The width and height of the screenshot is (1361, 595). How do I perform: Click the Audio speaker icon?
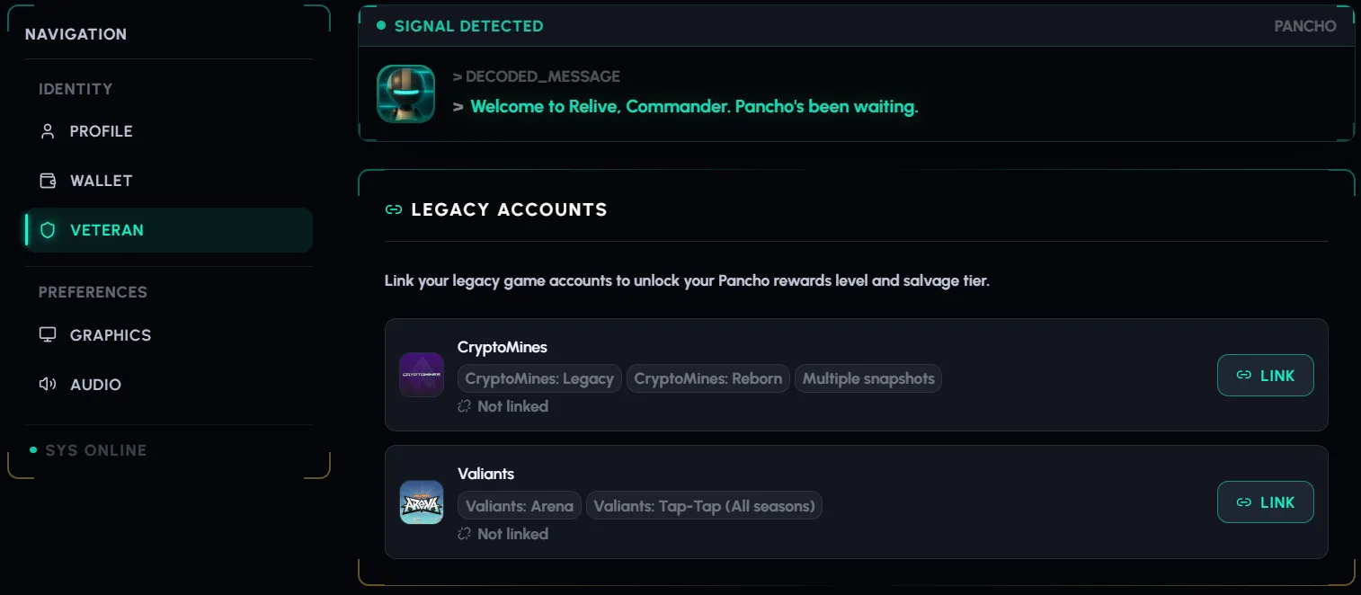click(48, 385)
